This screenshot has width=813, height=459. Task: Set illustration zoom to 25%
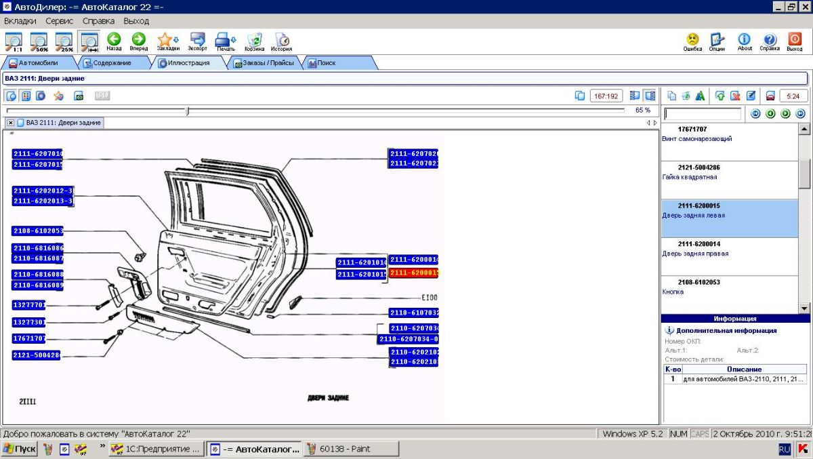64,42
